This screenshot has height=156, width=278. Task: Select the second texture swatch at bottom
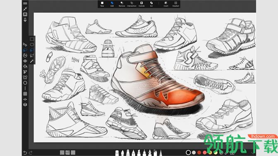click(x=67, y=152)
